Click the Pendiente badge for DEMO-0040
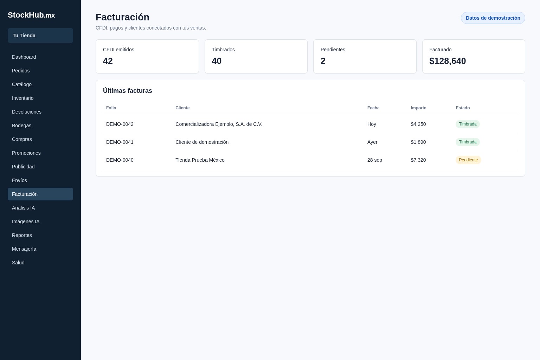 click(x=468, y=160)
